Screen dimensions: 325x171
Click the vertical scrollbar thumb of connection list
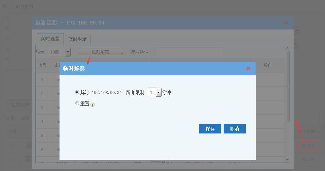[x=287, y=86]
